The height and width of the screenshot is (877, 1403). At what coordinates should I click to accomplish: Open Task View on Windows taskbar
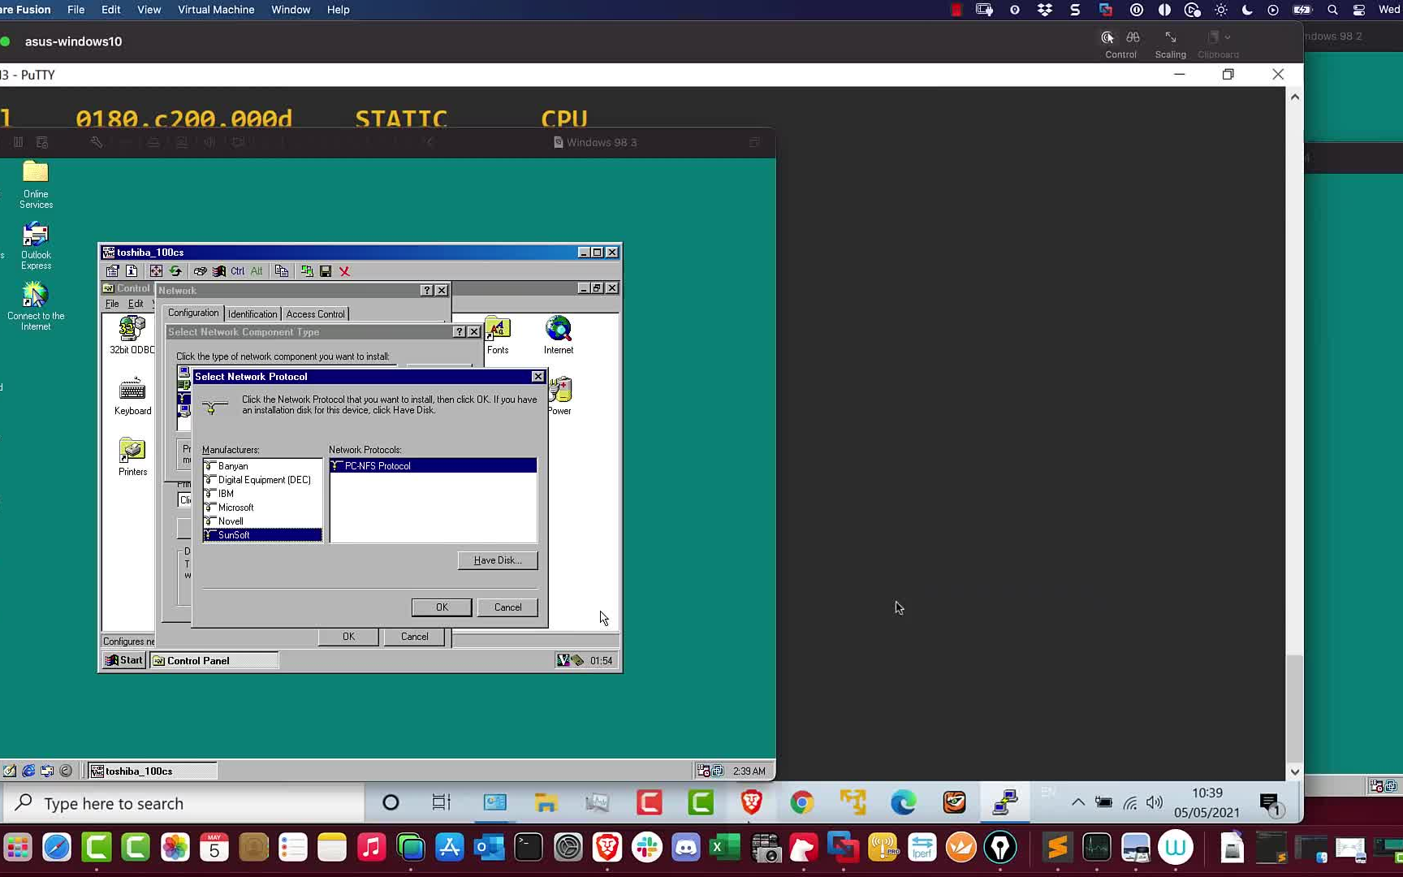pos(441,803)
